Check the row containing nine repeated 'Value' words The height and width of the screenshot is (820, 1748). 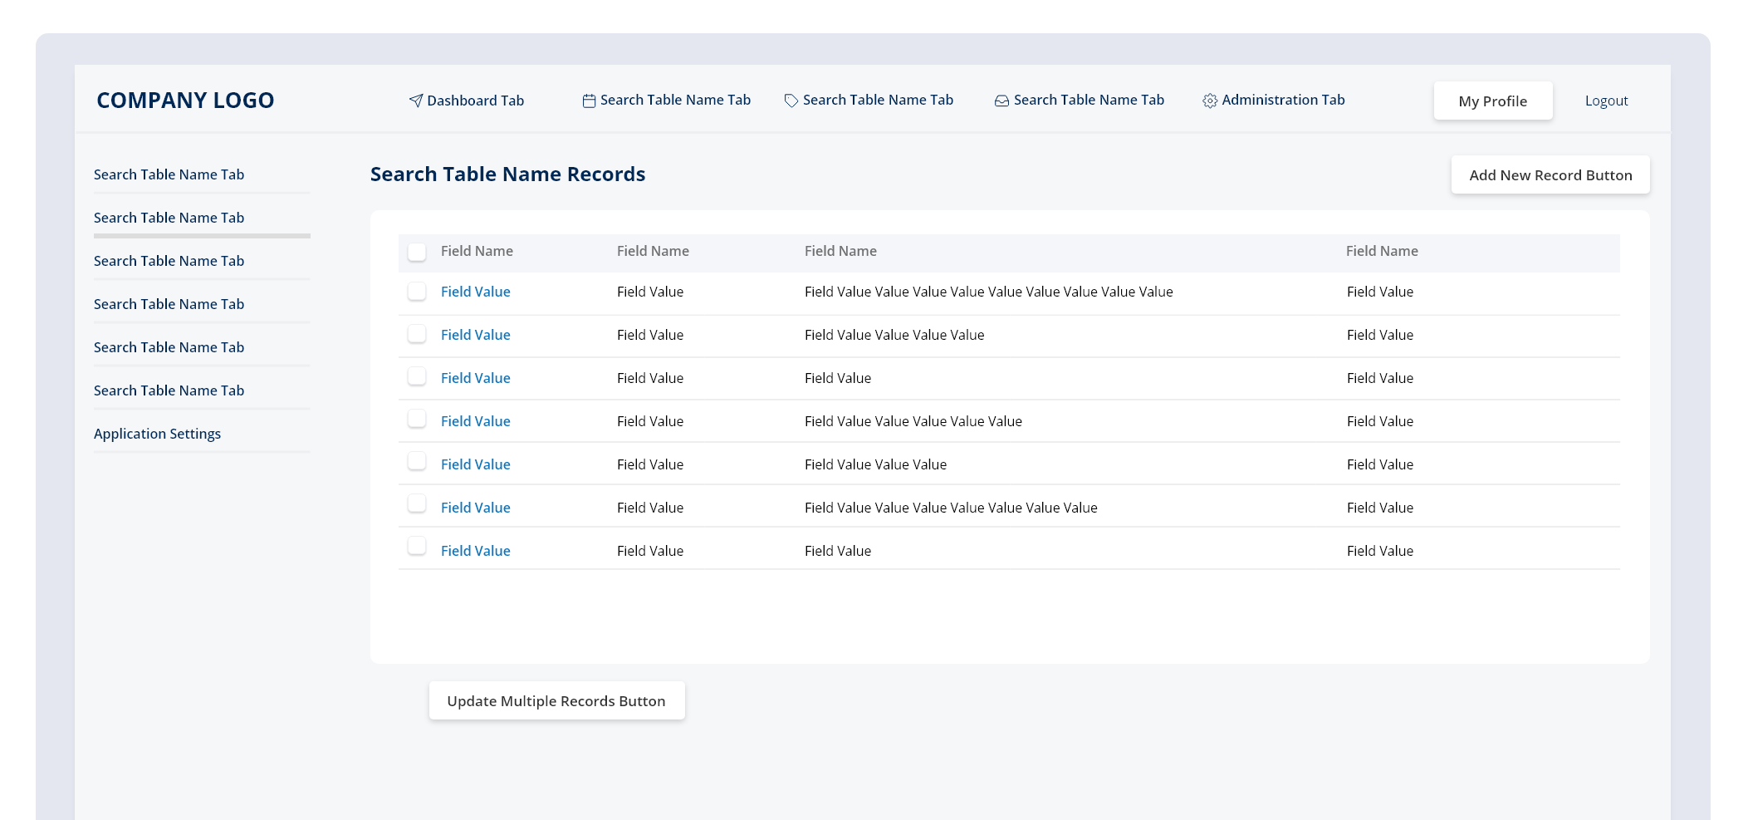point(417,291)
